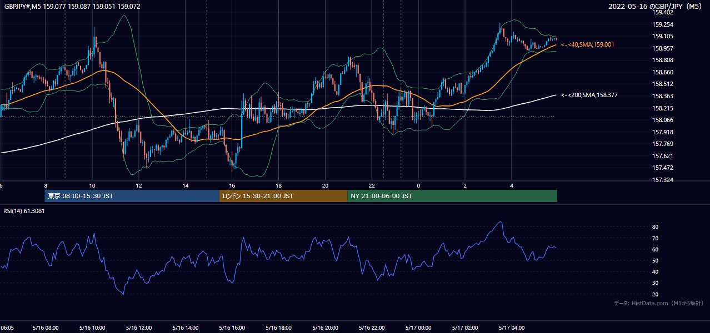Click the 5/16 18:00 time axis label
This screenshot has height=333, width=710.
click(x=279, y=327)
